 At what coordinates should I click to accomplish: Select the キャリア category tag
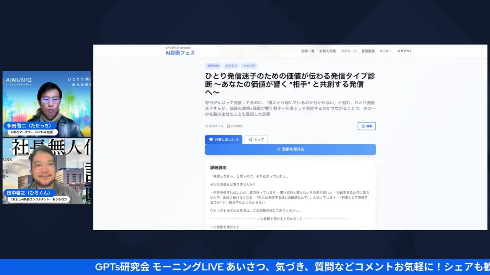[250, 66]
